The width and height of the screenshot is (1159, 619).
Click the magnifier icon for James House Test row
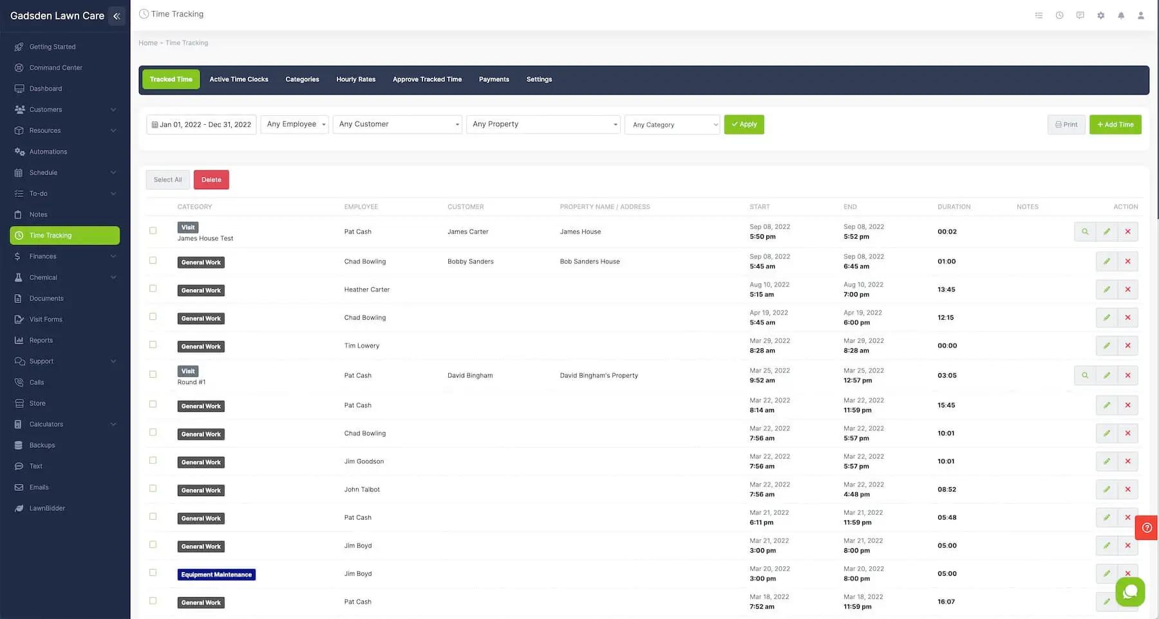(1085, 232)
